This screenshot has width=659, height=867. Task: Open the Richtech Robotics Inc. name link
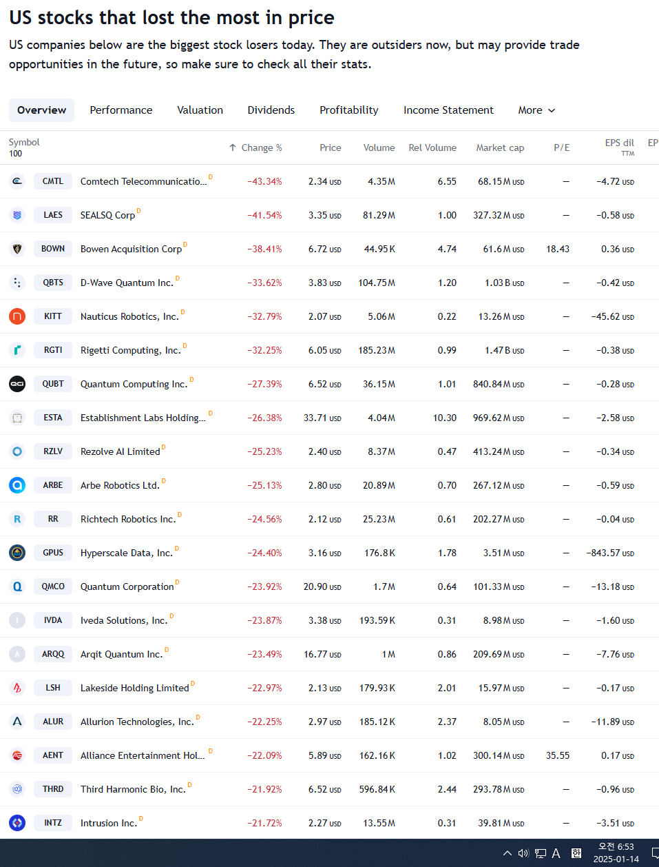tap(128, 520)
